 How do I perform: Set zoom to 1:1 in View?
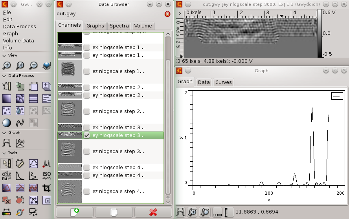click(20, 66)
